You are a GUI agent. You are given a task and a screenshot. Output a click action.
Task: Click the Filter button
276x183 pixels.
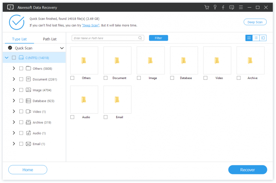pos(158,38)
